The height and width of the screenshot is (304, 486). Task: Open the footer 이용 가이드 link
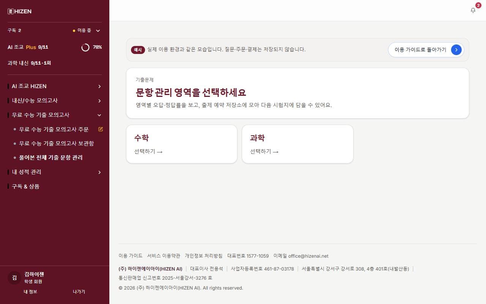coord(131,256)
